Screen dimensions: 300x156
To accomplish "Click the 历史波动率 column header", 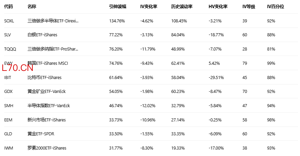I will tap(182, 6).
